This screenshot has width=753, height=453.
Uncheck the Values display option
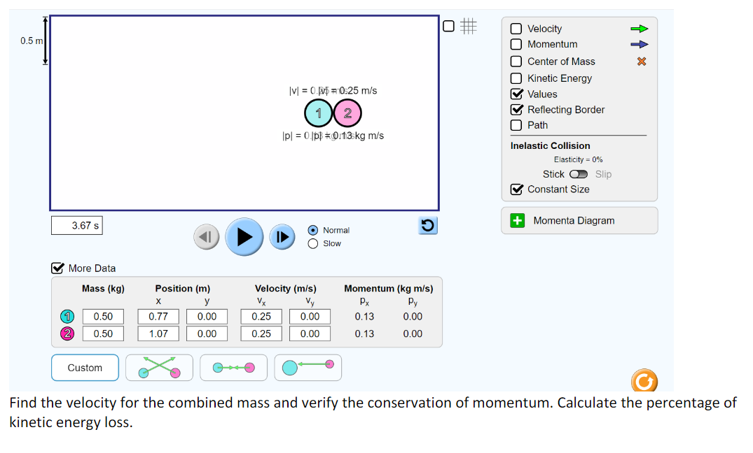[517, 94]
